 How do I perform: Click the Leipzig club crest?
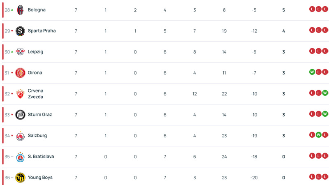(x=20, y=52)
